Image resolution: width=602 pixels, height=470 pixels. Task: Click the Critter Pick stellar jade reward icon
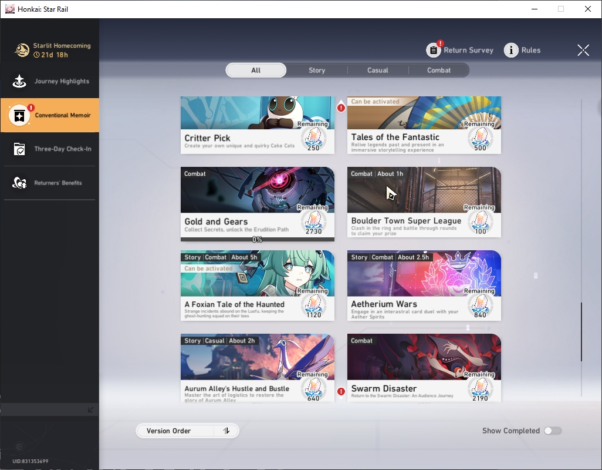point(314,138)
